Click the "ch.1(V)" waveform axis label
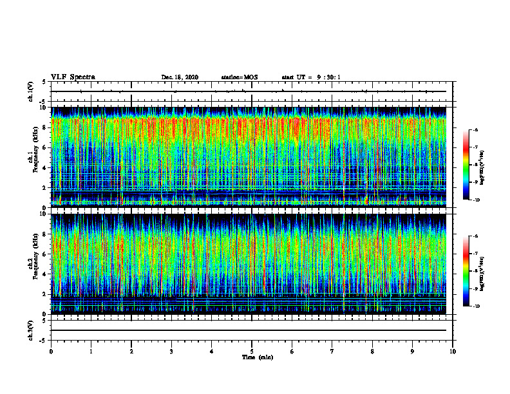The image size is (510, 394). tap(31, 91)
